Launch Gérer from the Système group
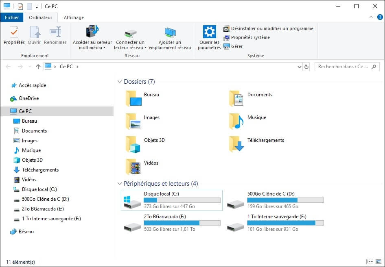Viewport: 385px width, 267px height. 235,46
